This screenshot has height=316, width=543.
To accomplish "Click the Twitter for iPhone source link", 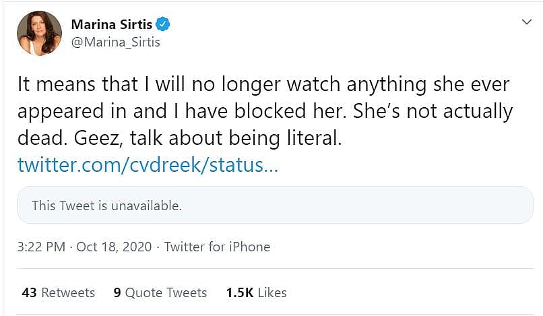I will coord(217,247).
